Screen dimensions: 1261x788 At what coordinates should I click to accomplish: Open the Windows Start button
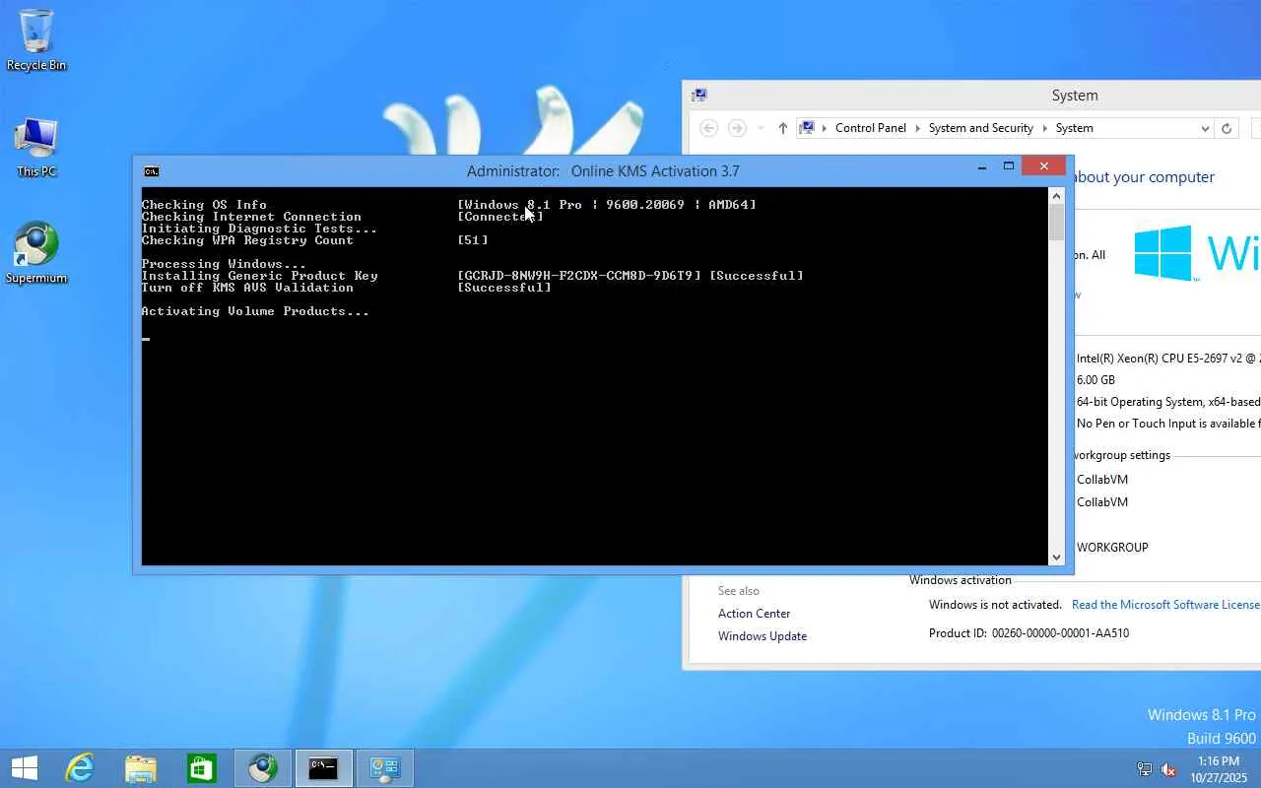point(25,768)
